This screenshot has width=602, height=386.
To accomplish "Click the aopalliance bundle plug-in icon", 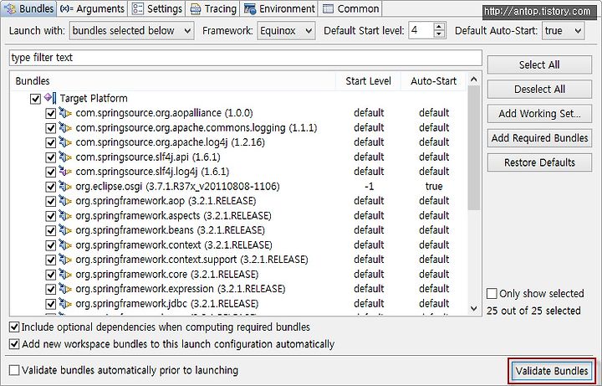I will 65,113.
